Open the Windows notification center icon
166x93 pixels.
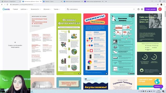163,91
